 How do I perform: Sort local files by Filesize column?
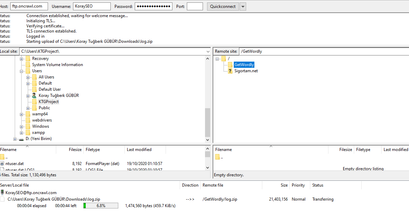(x=70, y=150)
